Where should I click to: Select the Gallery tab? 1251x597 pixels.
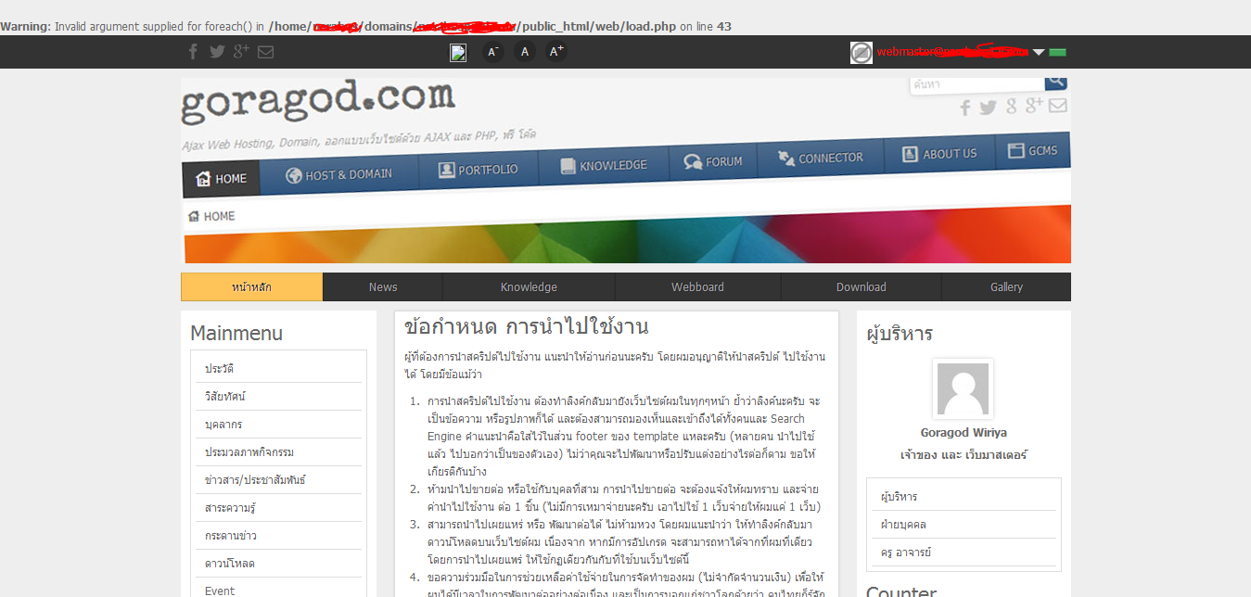1006,287
